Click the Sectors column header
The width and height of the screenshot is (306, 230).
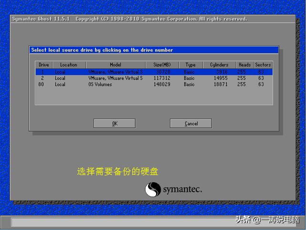[263, 65]
